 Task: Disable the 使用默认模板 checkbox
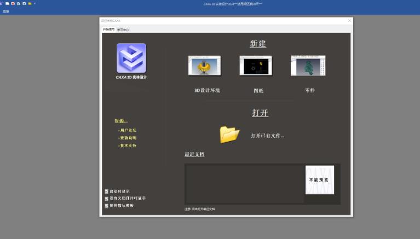(x=106, y=206)
